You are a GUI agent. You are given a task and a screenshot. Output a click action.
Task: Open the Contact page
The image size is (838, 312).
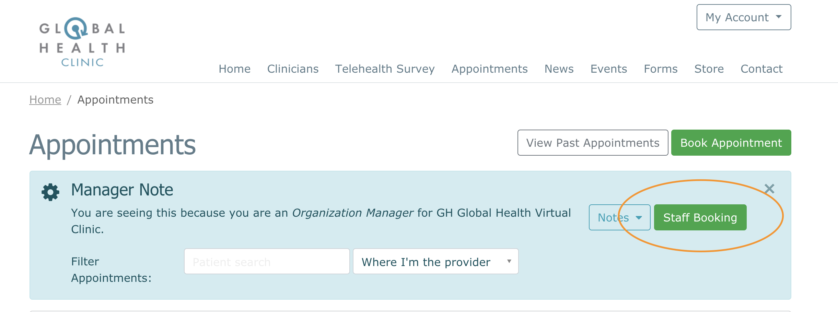click(761, 69)
